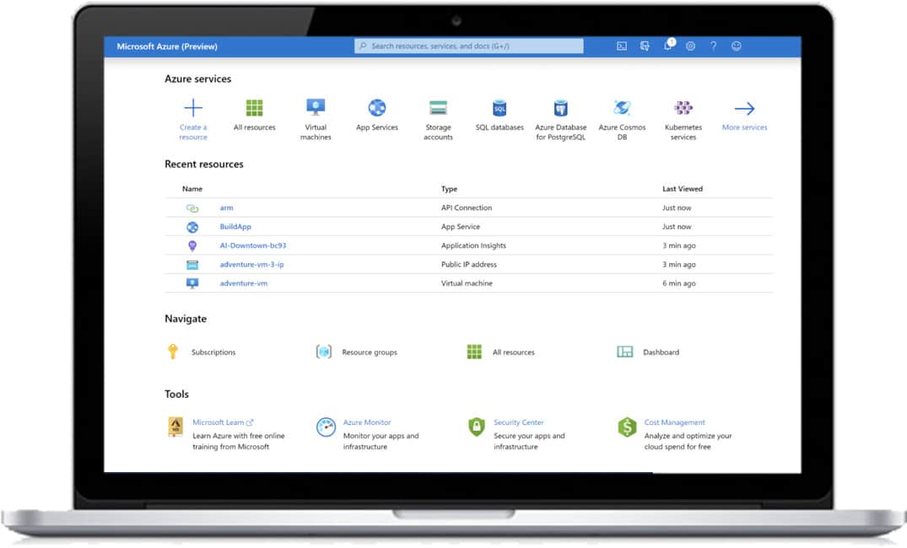Open Azure Database for PostgreSQL icon
Screen dimensions: 907x548
pos(561,108)
